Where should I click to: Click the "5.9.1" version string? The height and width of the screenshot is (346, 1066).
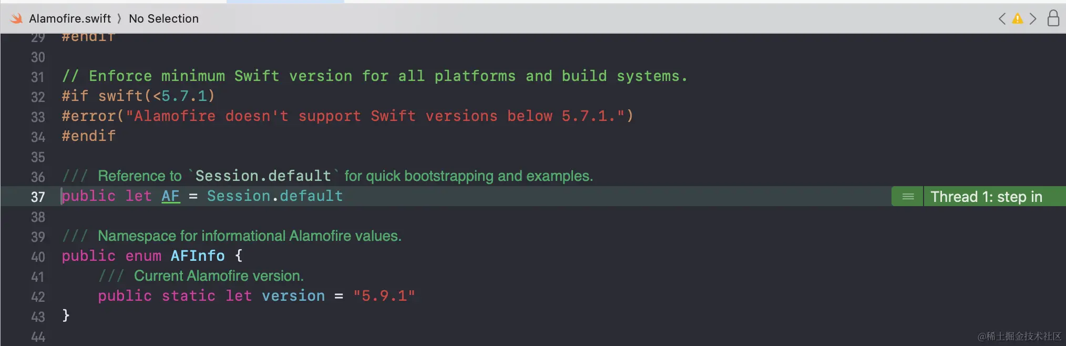(384, 296)
